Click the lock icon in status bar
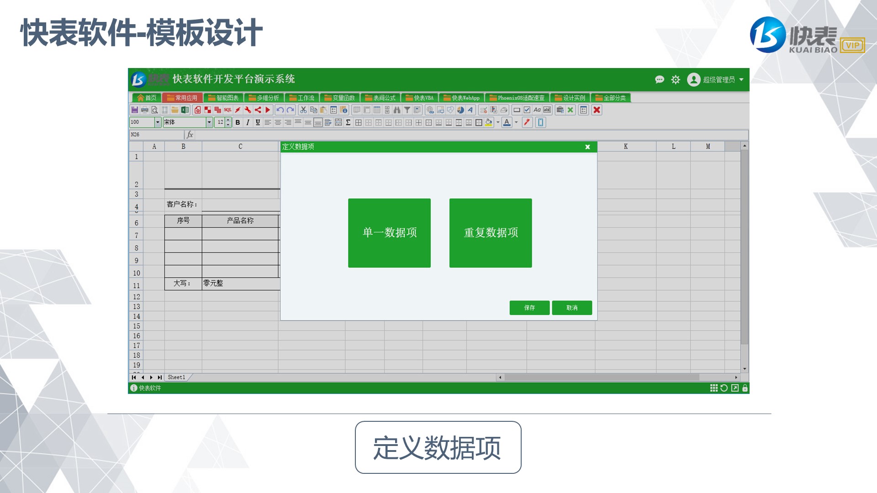 (745, 388)
